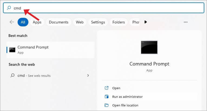Screen dimensions: 207x111
Task: Click the back arrow icon
Action: 12,22
